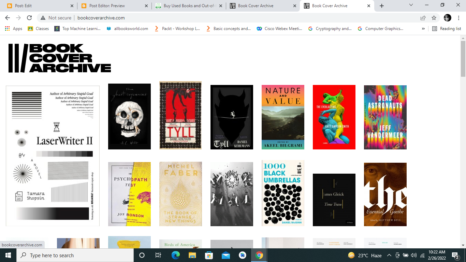Open the red Tyll book cover

click(x=180, y=115)
